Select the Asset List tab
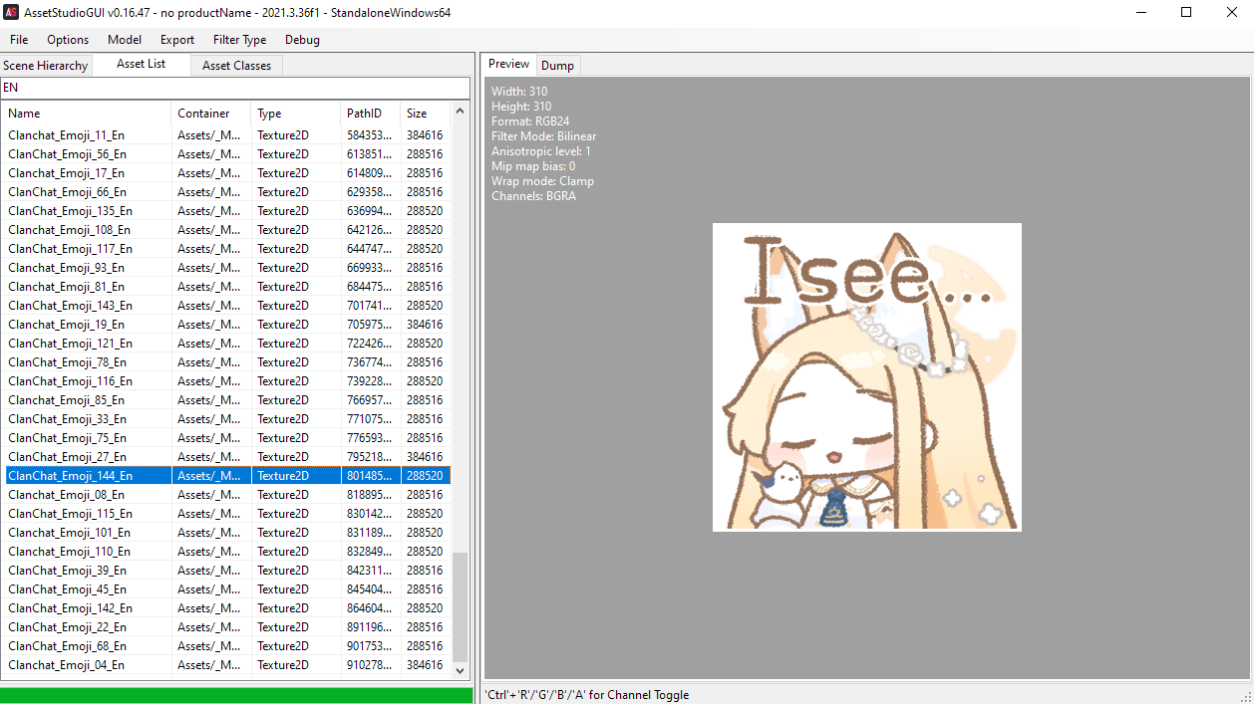 pyautogui.click(x=141, y=64)
